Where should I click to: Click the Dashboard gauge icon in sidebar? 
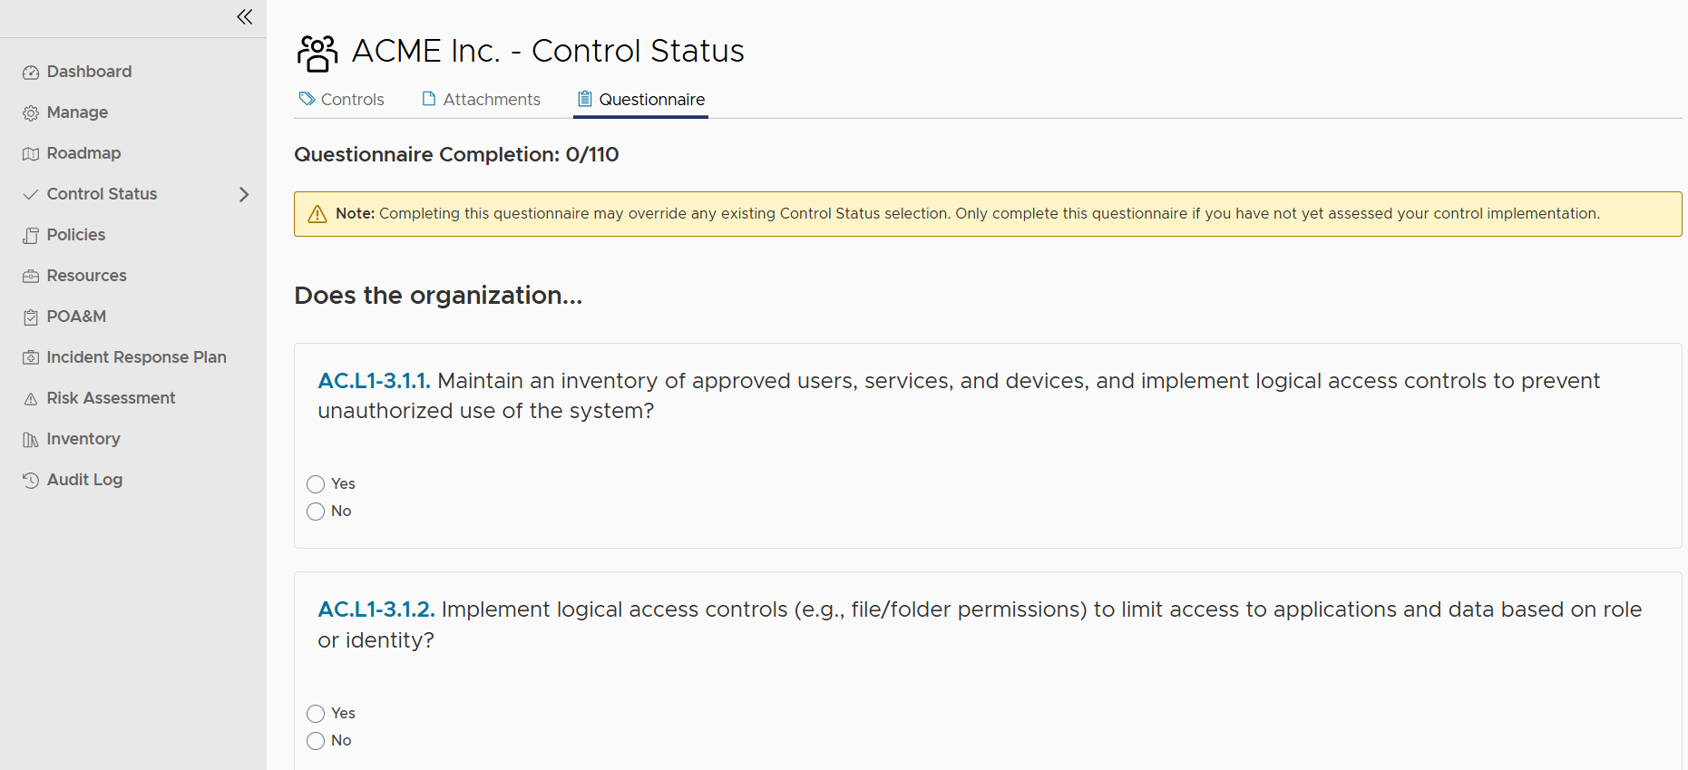[x=31, y=73]
